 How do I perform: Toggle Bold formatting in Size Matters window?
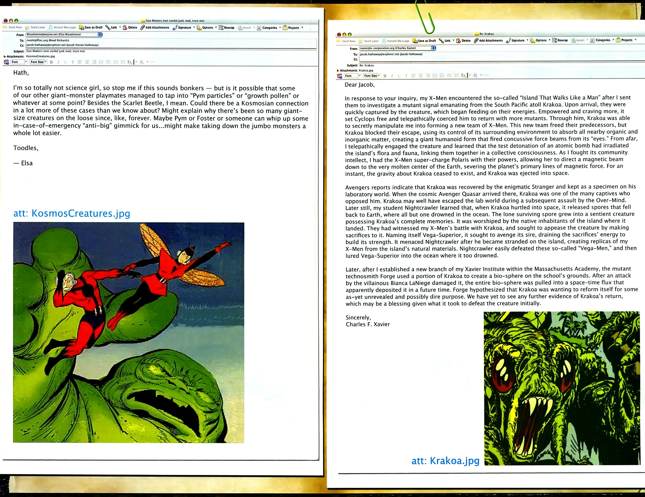pyautogui.click(x=52, y=62)
